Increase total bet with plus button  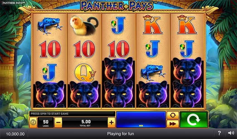coord(112,122)
